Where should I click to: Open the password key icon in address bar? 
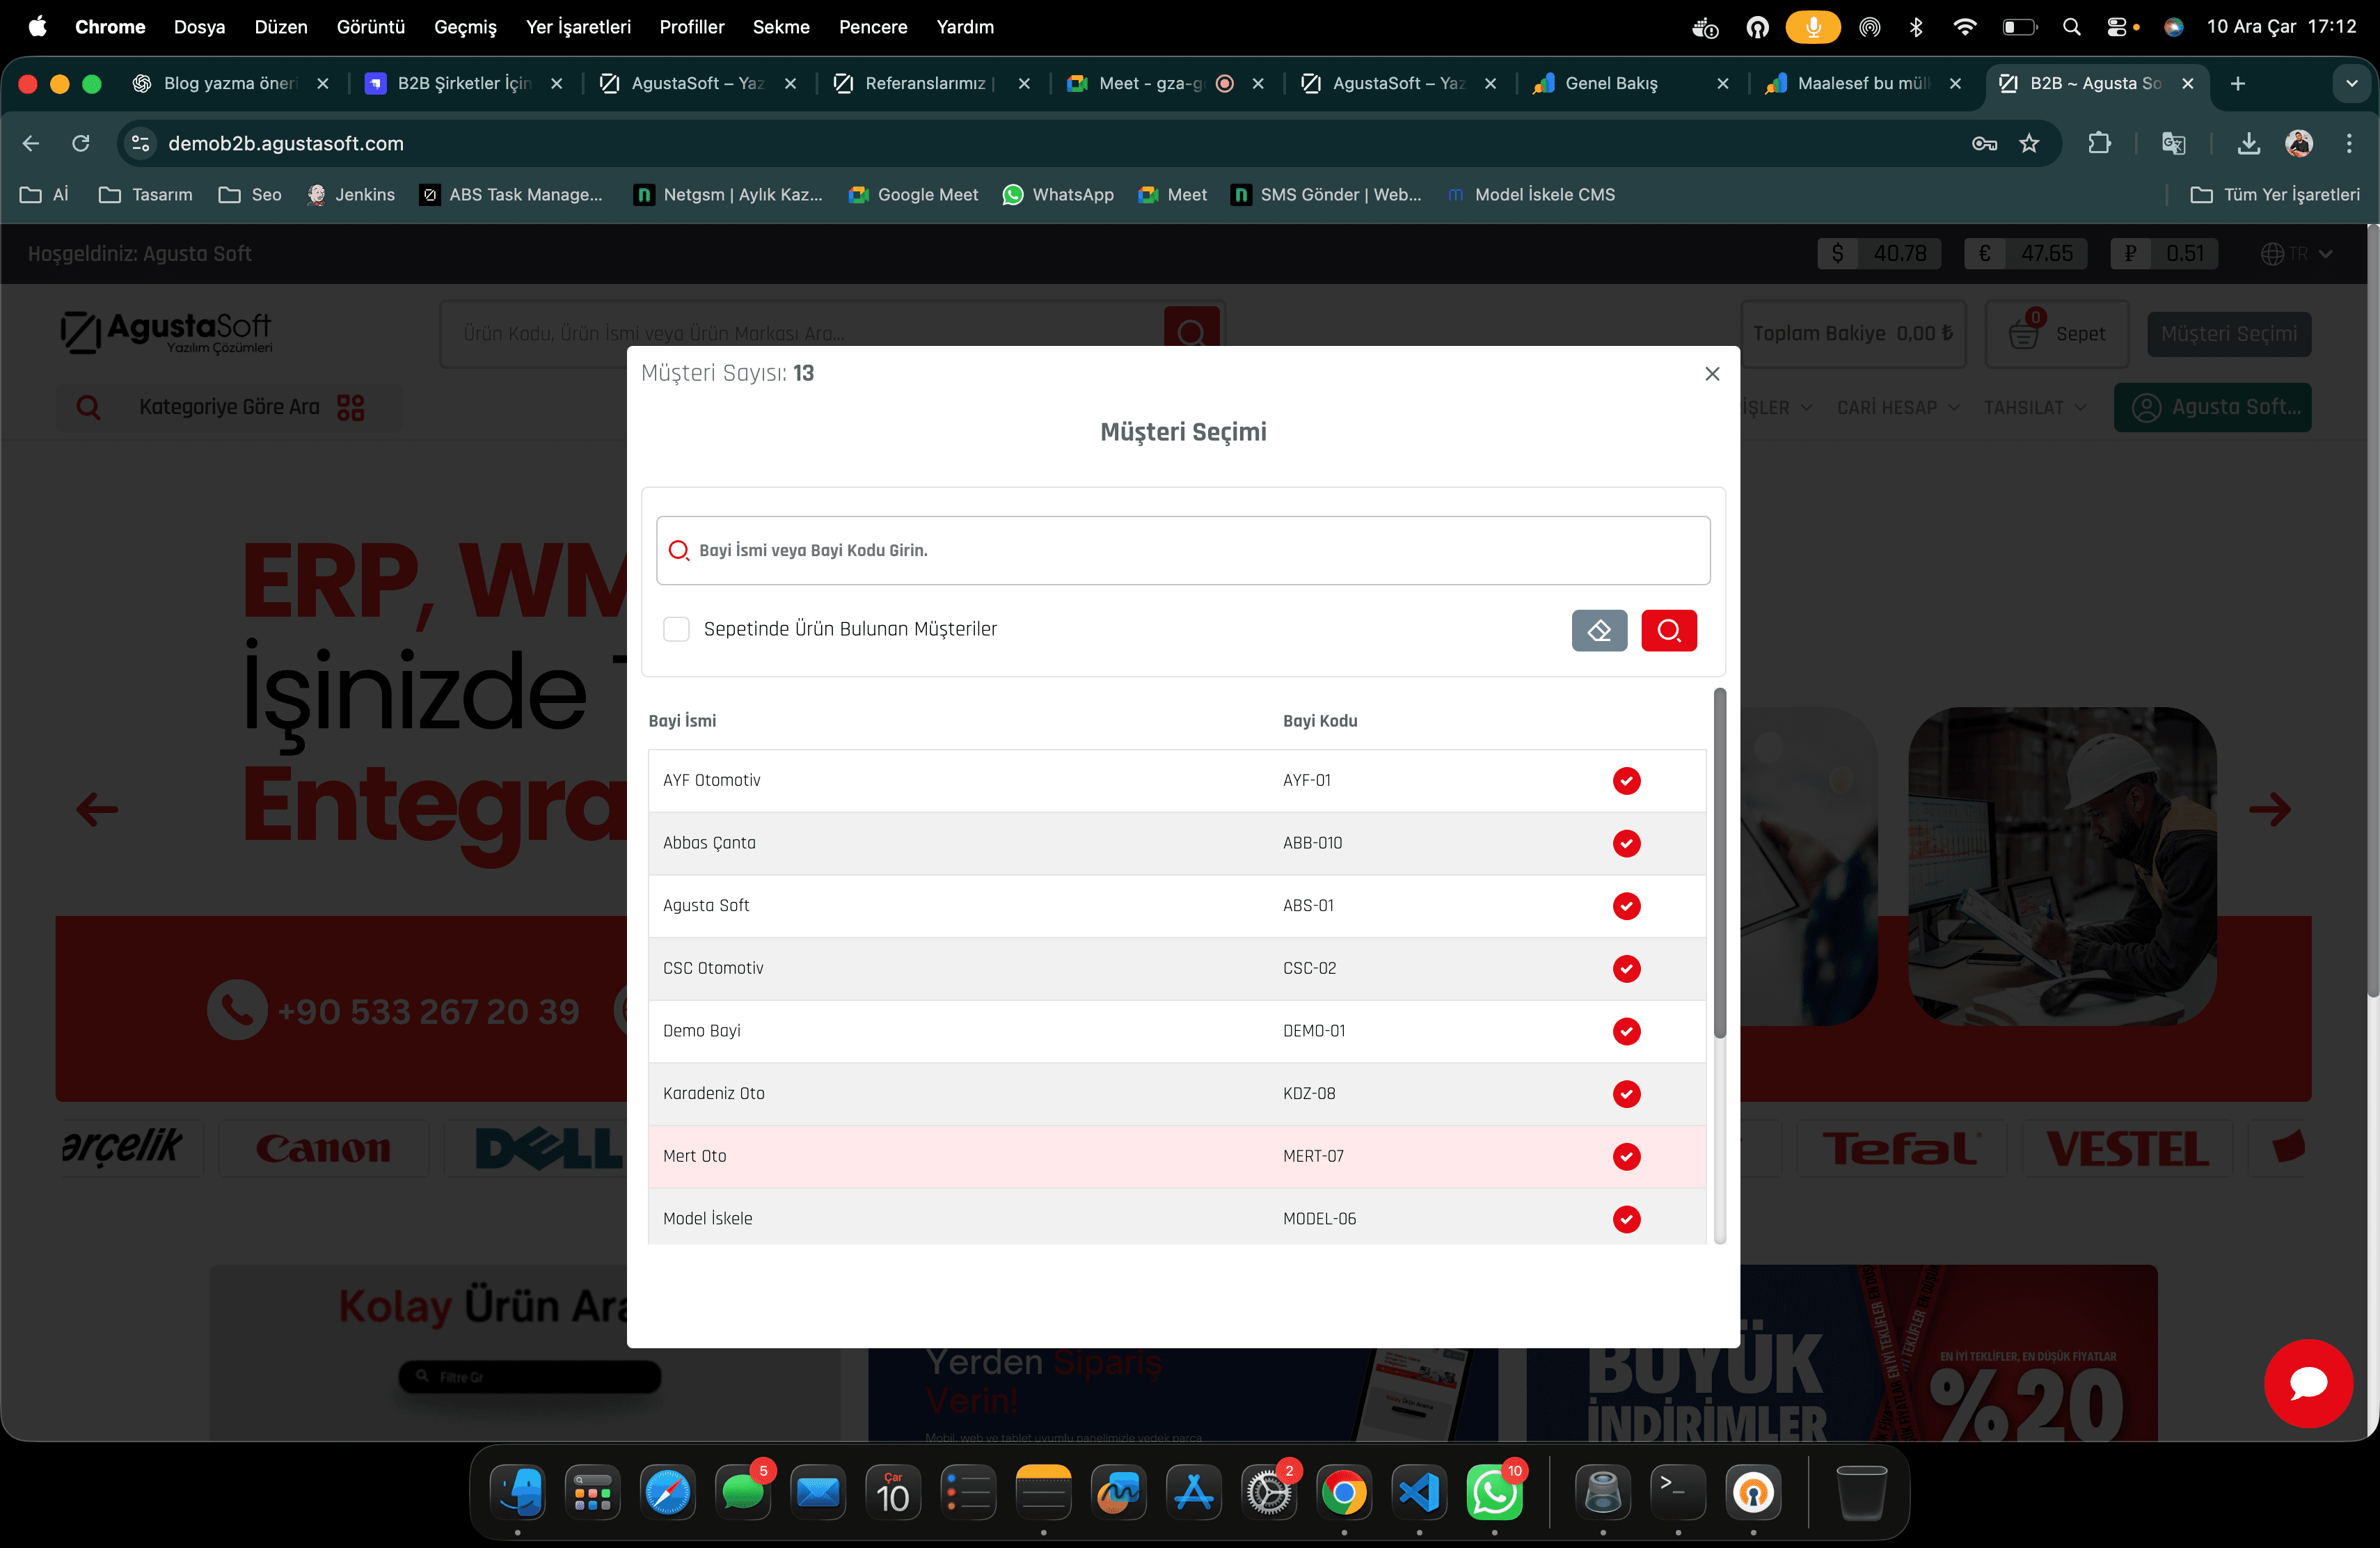pos(1984,144)
